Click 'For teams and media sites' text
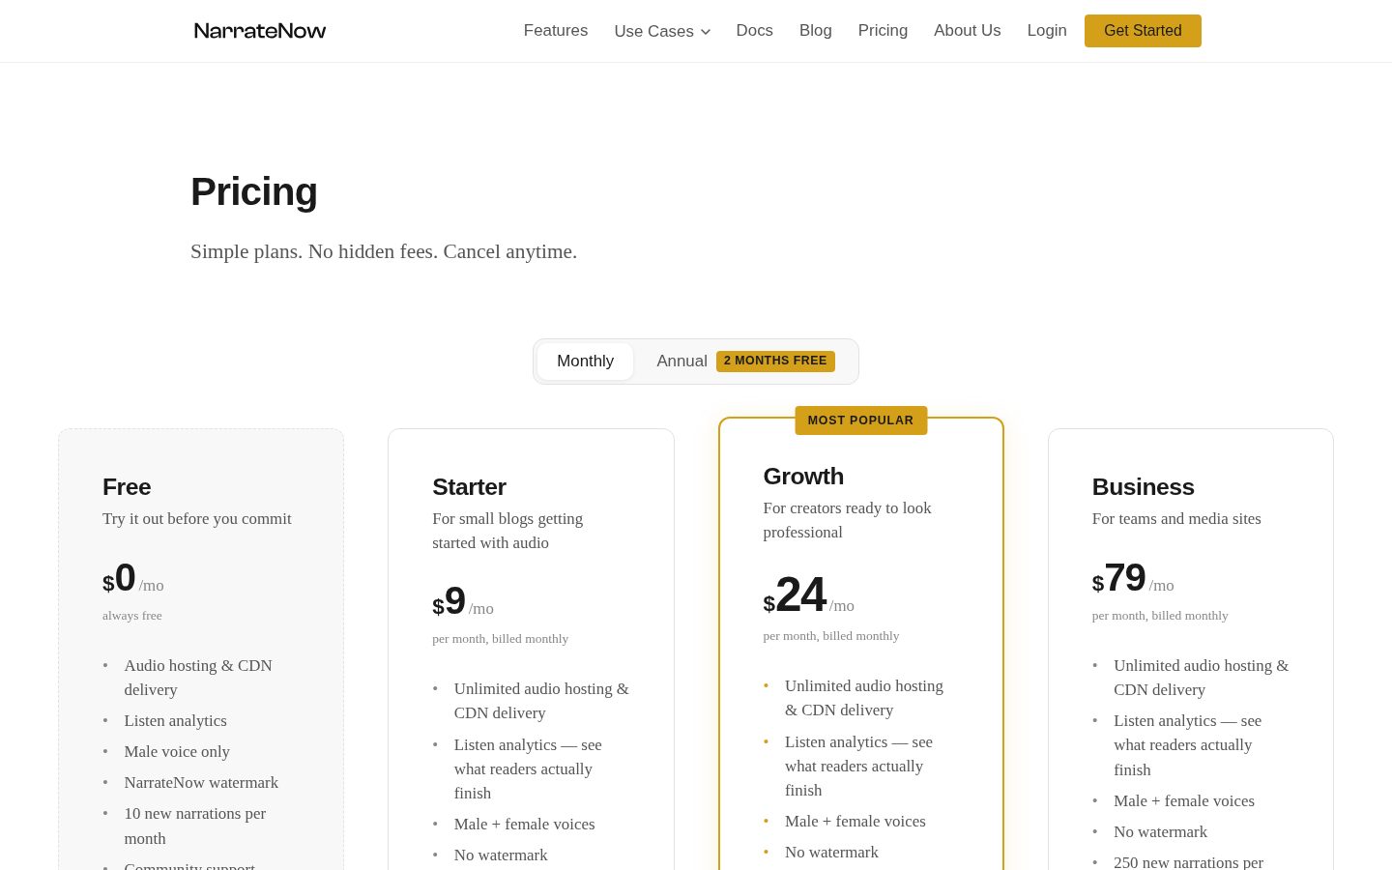Screen dimensions: 1392x870 [x=1176, y=519]
